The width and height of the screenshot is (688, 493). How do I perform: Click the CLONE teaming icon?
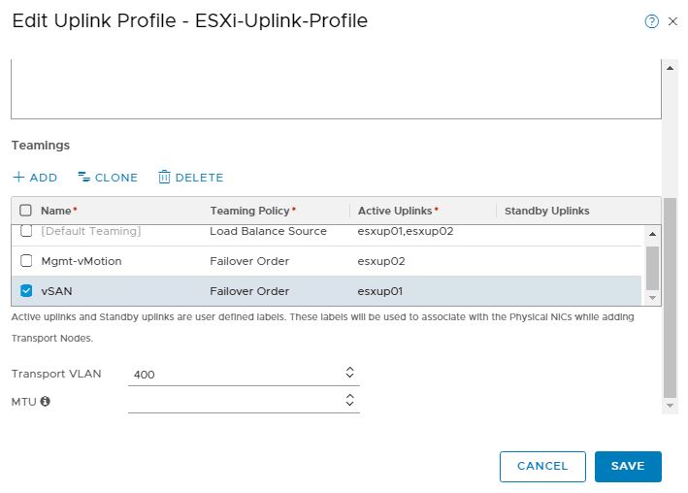[84, 178]
